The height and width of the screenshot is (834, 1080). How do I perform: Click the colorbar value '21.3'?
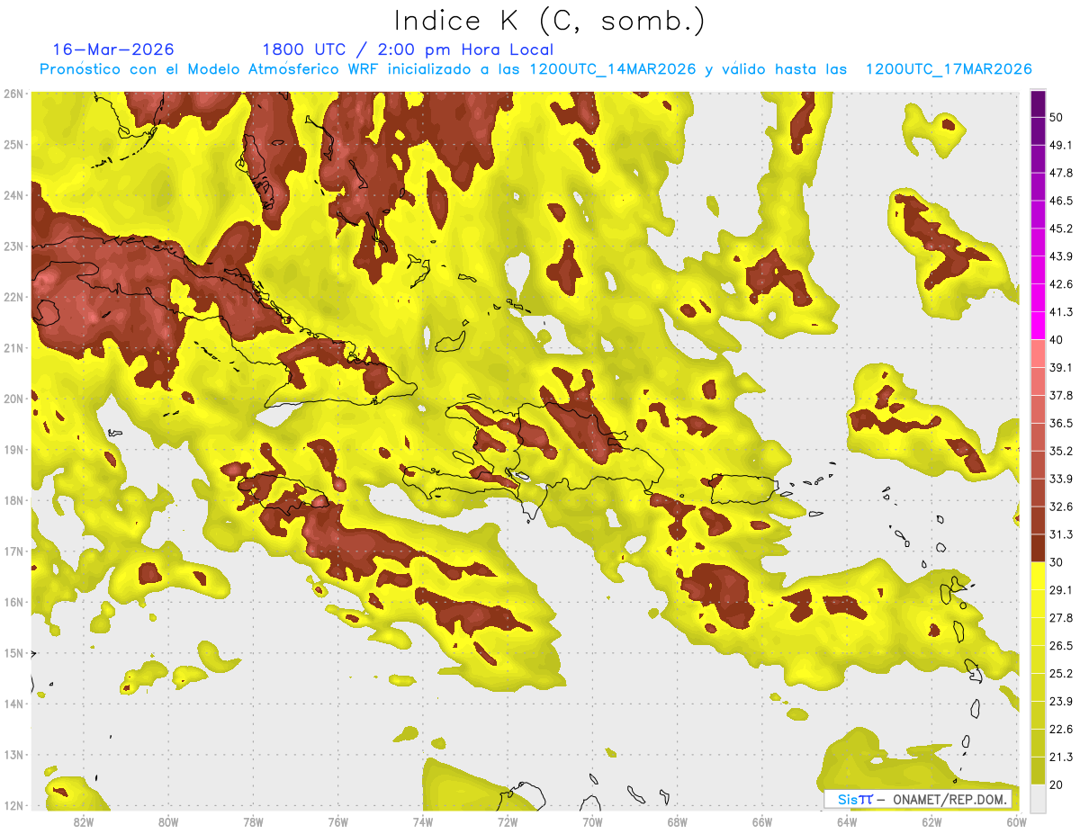[x=1061, y=758]
